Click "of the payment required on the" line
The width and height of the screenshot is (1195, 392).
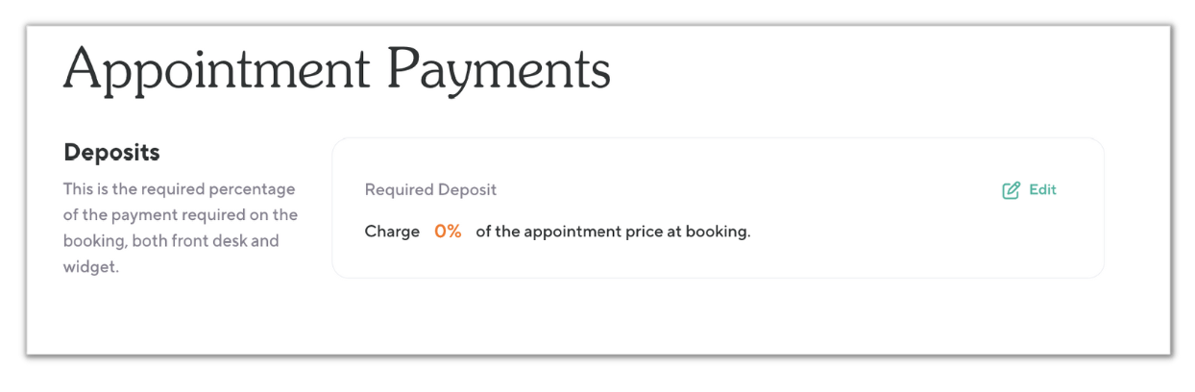point(181,214)
